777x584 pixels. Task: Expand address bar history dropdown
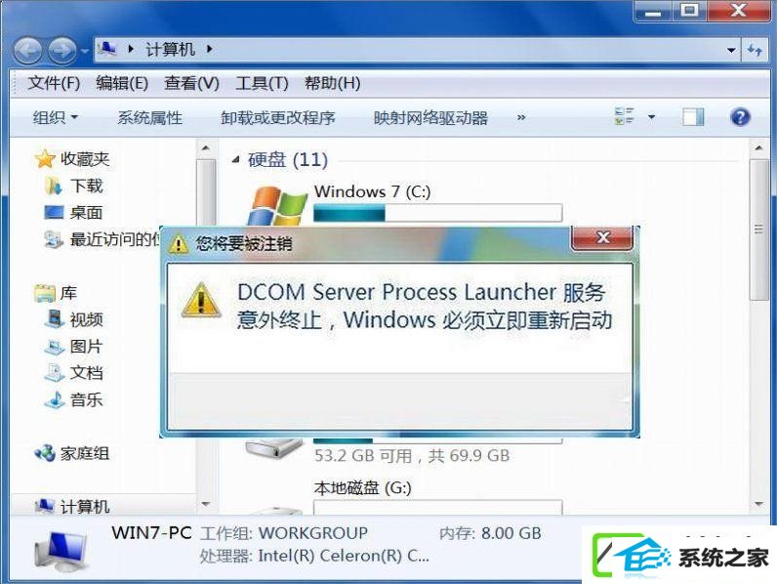point(731,50)
